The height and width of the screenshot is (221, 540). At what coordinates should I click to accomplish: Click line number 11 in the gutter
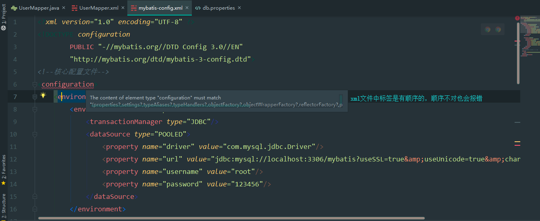[x=13, y=147]
